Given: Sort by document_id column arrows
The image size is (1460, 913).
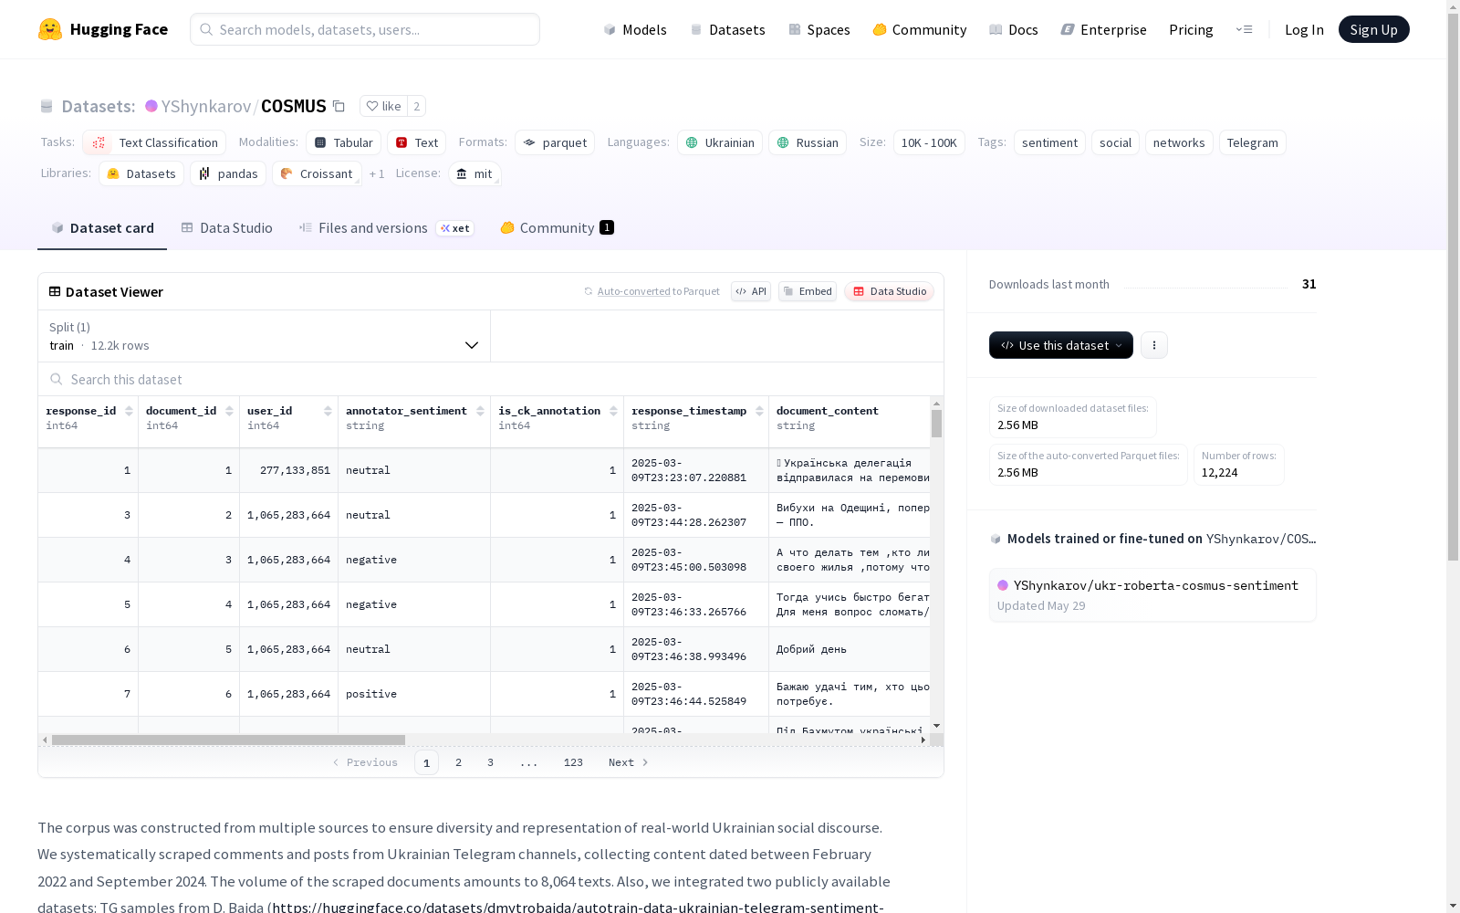Looking at the screenshot, I should 229,411.
